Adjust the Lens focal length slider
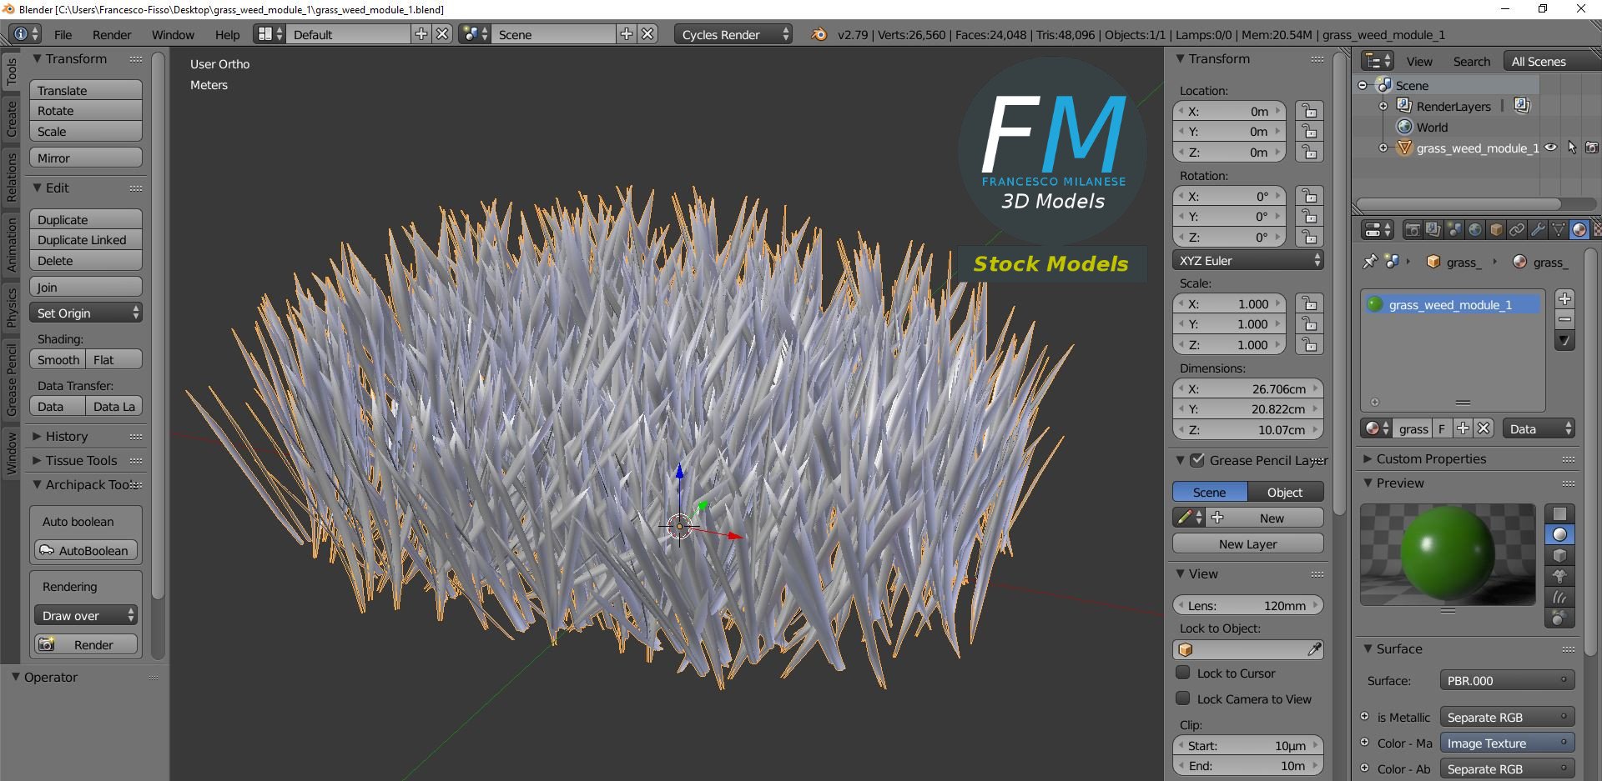 (1247, 605)
